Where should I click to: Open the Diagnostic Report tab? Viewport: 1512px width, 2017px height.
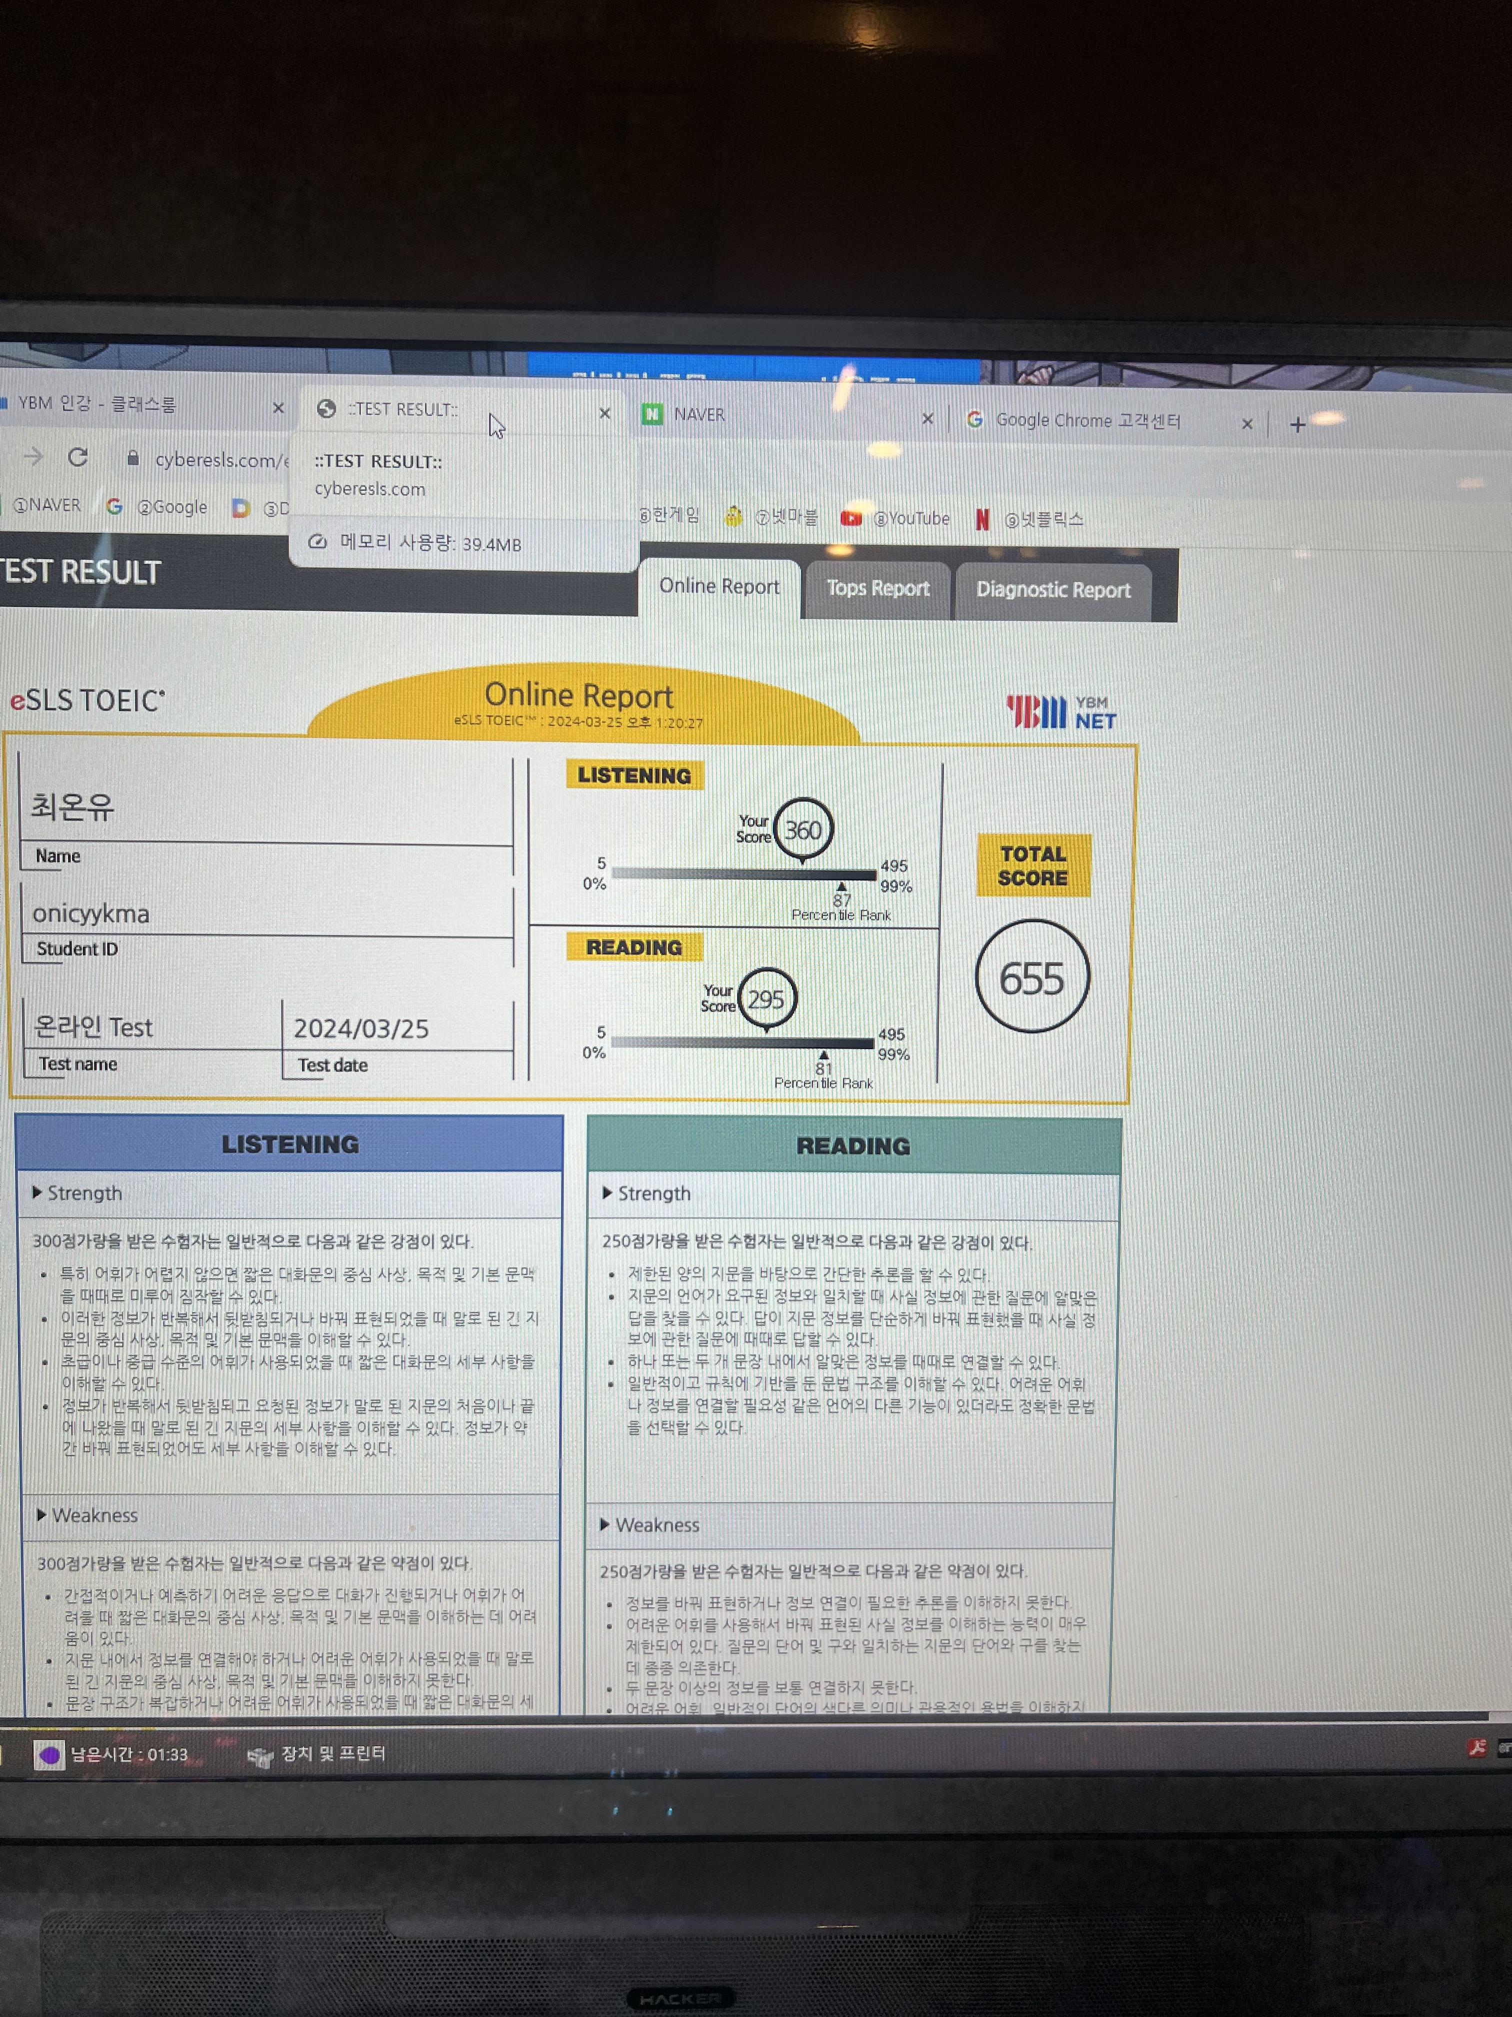(1052, 591)
